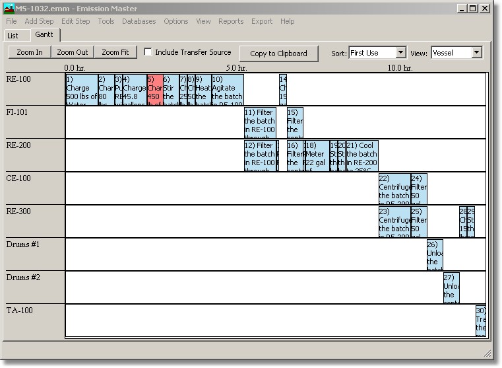This screenshot has height=368, width=502.
Task: Select step 18 Meter 22 gal bar
Action: 317,156
